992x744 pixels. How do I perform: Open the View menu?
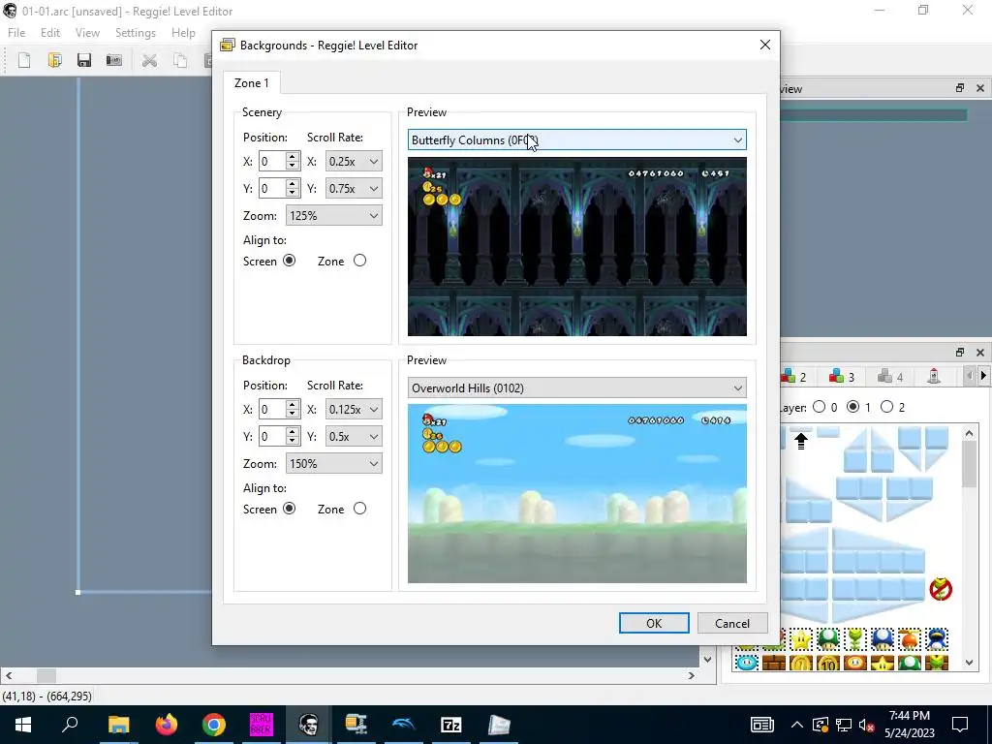point(87,32)
